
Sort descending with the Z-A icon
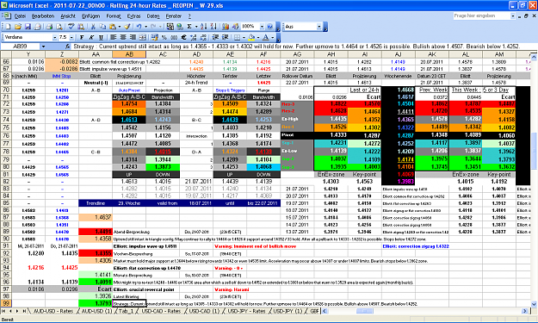(x=213, y=27)
